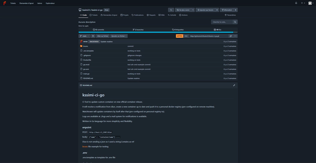Open the 12 commits link
This screenshot has width=316, height=163.
[x=98, y=30]
